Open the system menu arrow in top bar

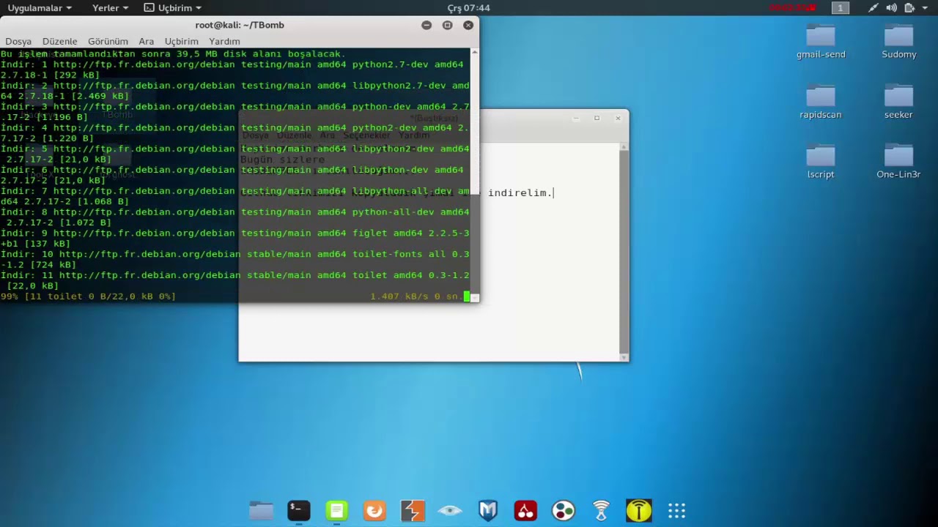point(926,8)
